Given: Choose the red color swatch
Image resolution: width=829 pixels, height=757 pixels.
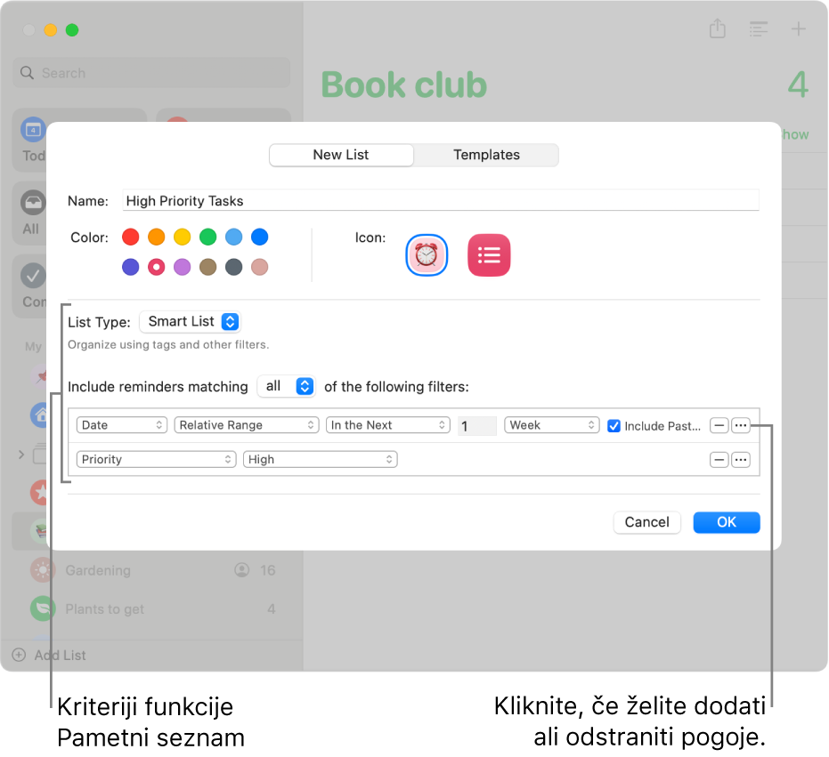Looking at the screenshot, I should pos(131,237).
